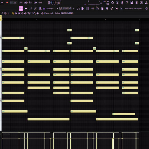Toggle the link chain icon

35,9
